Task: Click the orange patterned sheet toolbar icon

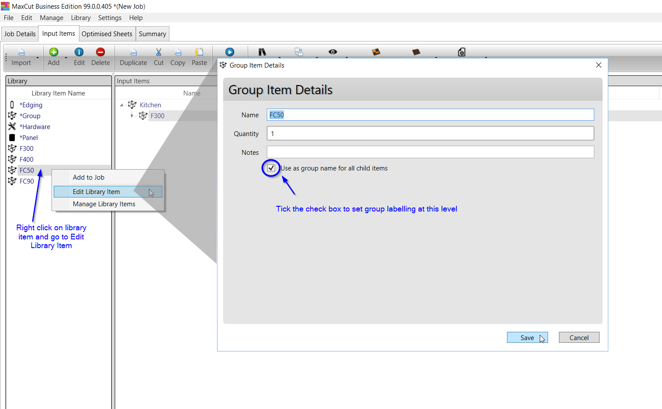Action: tap(376, 52)
